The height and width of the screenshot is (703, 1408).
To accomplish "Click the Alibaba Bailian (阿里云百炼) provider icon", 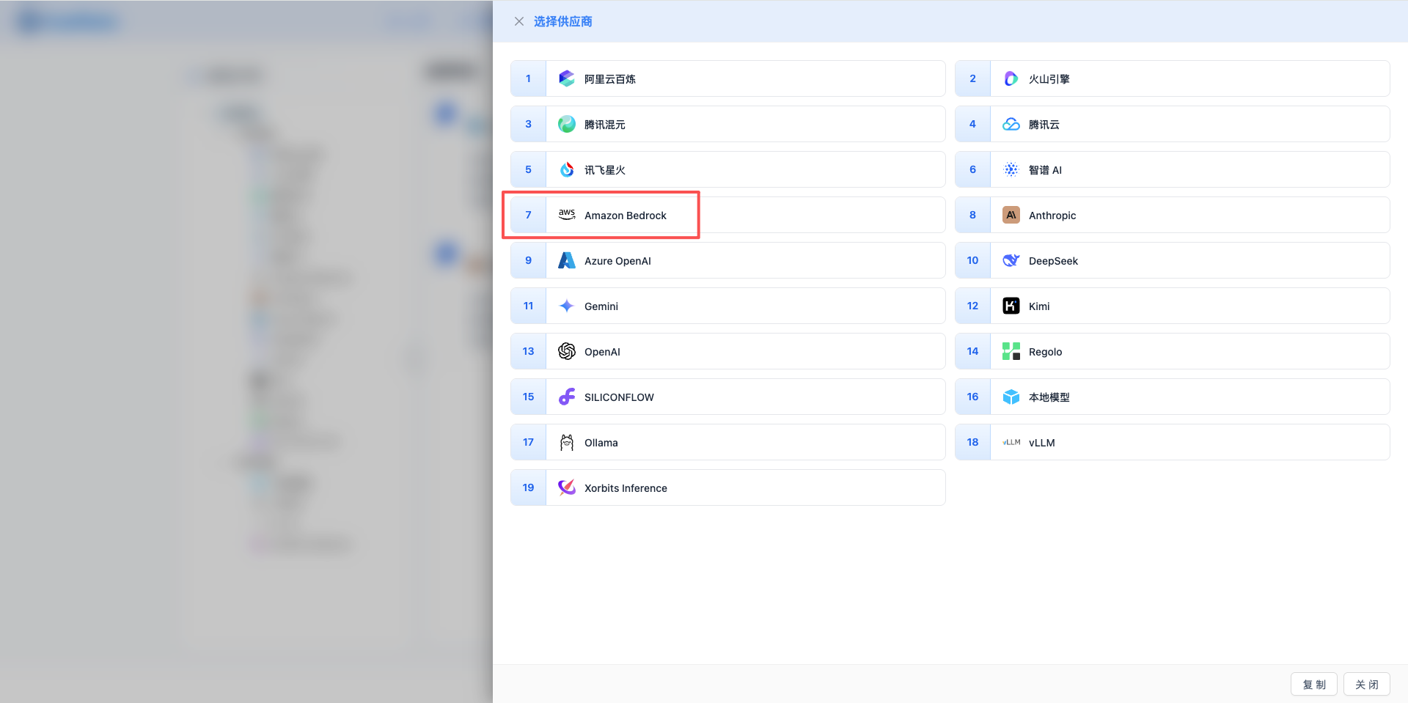I will (x=566, y=78).
